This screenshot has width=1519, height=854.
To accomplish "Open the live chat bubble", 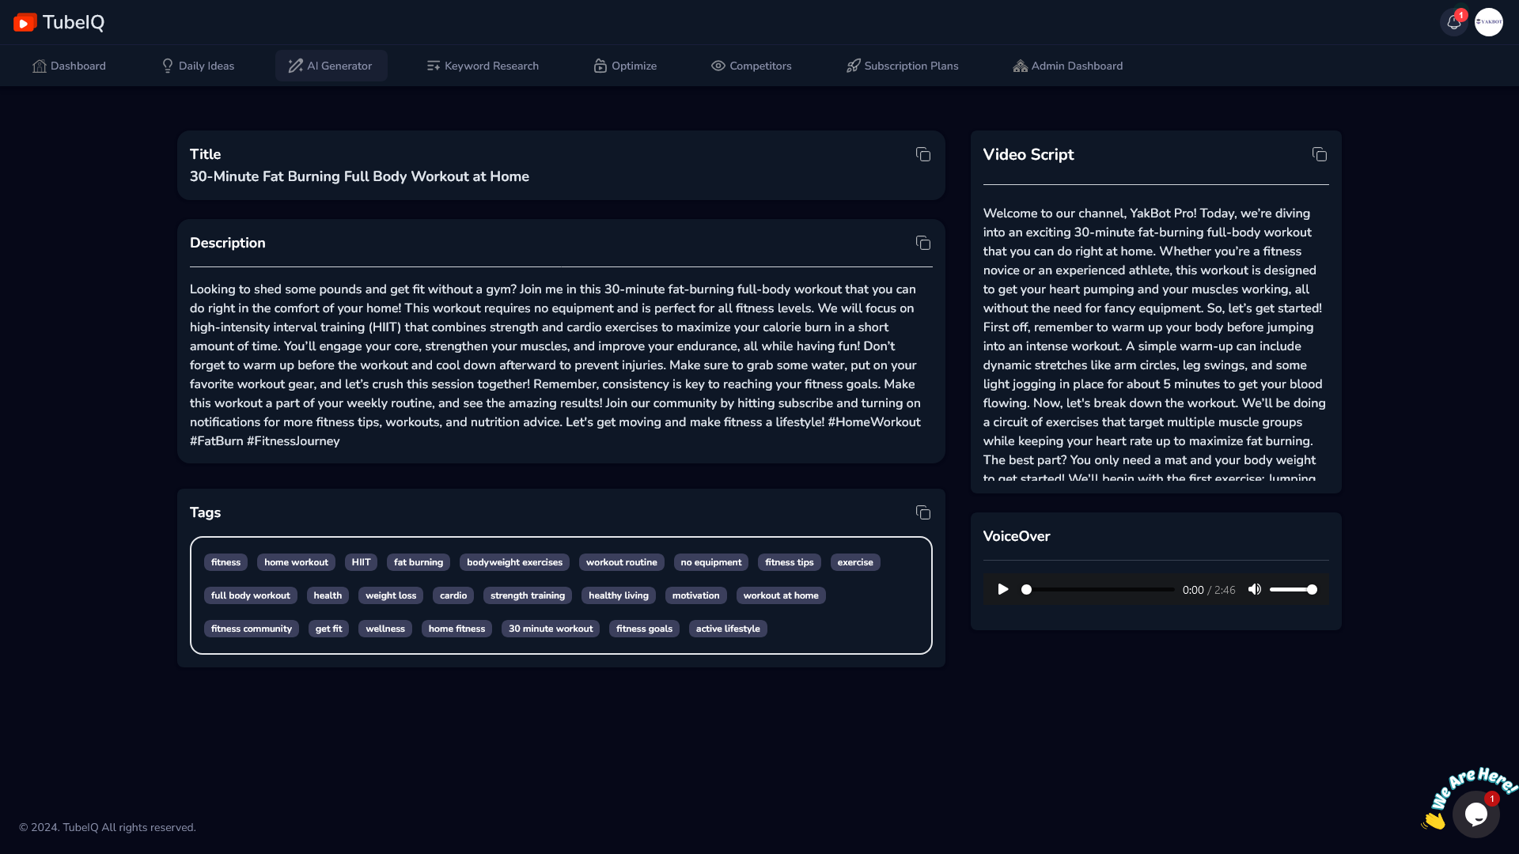I will pyautogui.click(x=1475, y=814).
